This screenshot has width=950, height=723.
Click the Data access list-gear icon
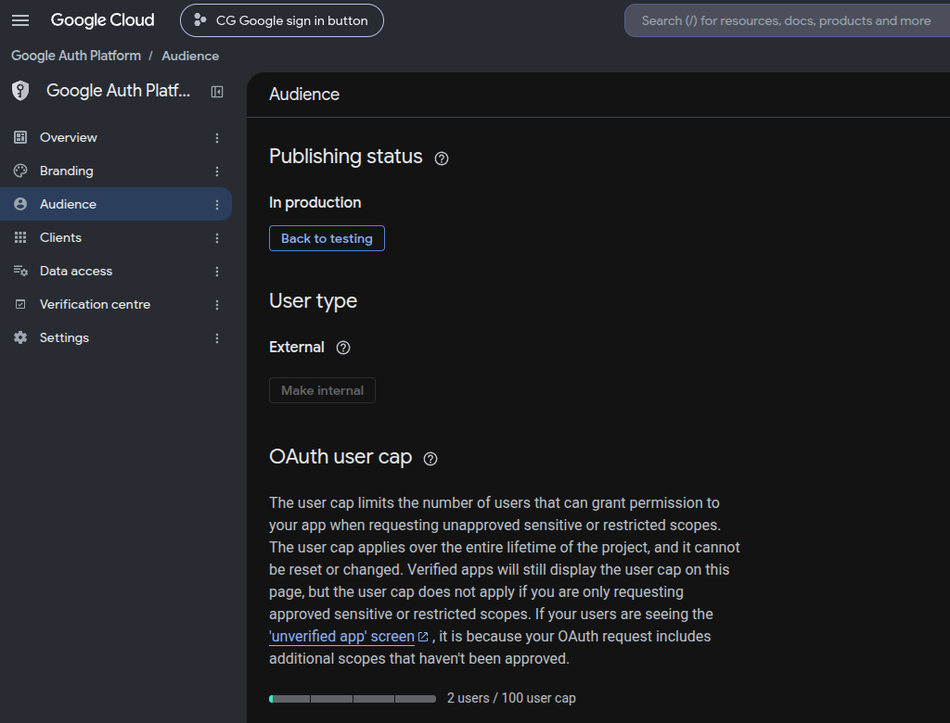[x=20, y=271]
